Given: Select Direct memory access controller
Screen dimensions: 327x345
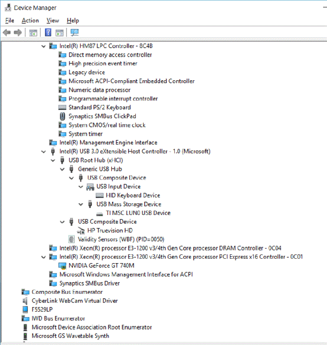Looking at the screenshot, I should [110, 55].
